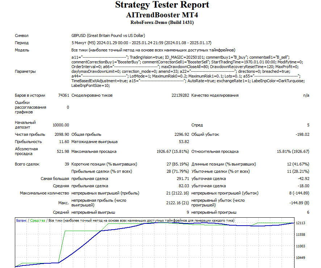Select gross profit value 2296.92
The height and width of the screenshot is (268, 321).
click(182, 134)
